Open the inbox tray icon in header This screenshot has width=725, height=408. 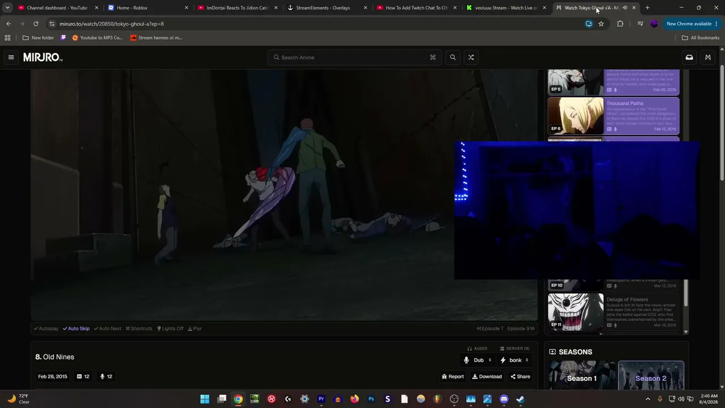pyautogui.click(x=689, y=57)
